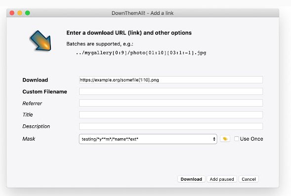Click the Add paused button

(x=222, y=179)
